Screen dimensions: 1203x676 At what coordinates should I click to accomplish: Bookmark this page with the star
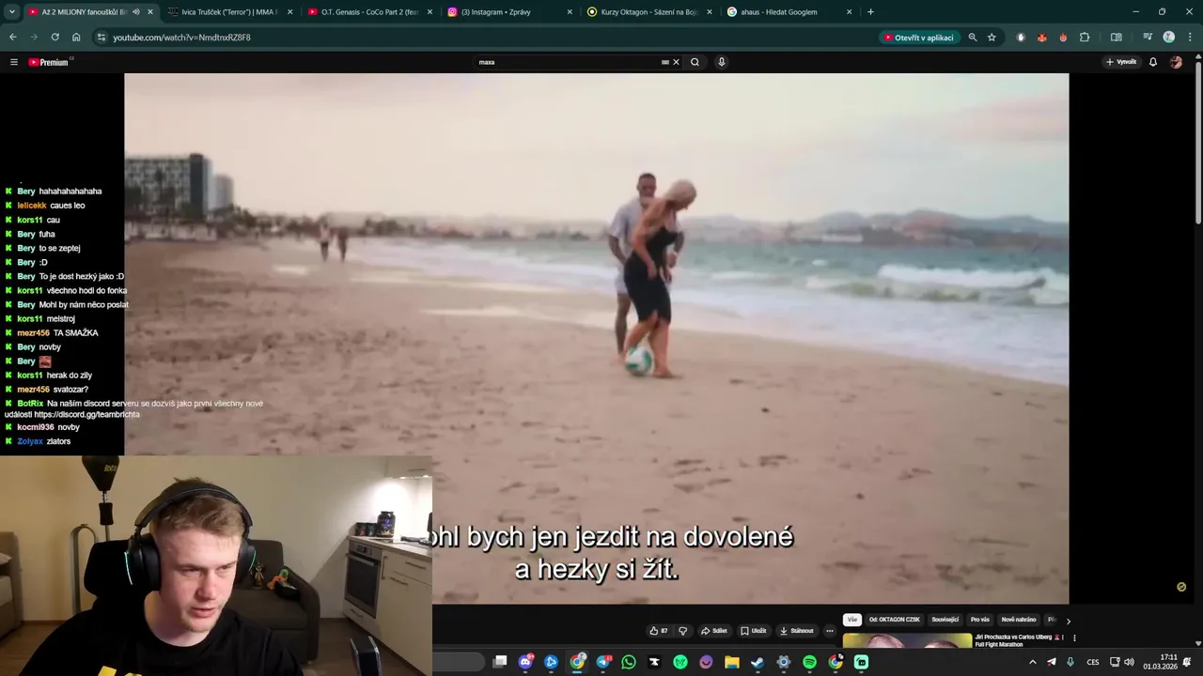click(x=992, y=38)
